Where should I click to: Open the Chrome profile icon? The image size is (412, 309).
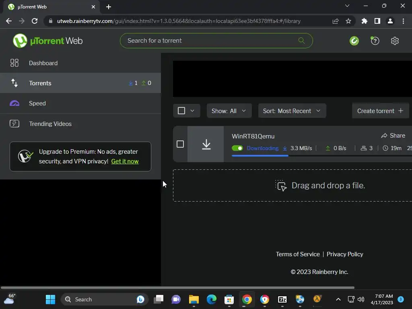[390, 21]
